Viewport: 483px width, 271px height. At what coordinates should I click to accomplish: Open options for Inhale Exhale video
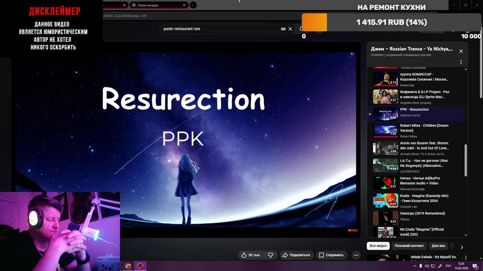466,258
